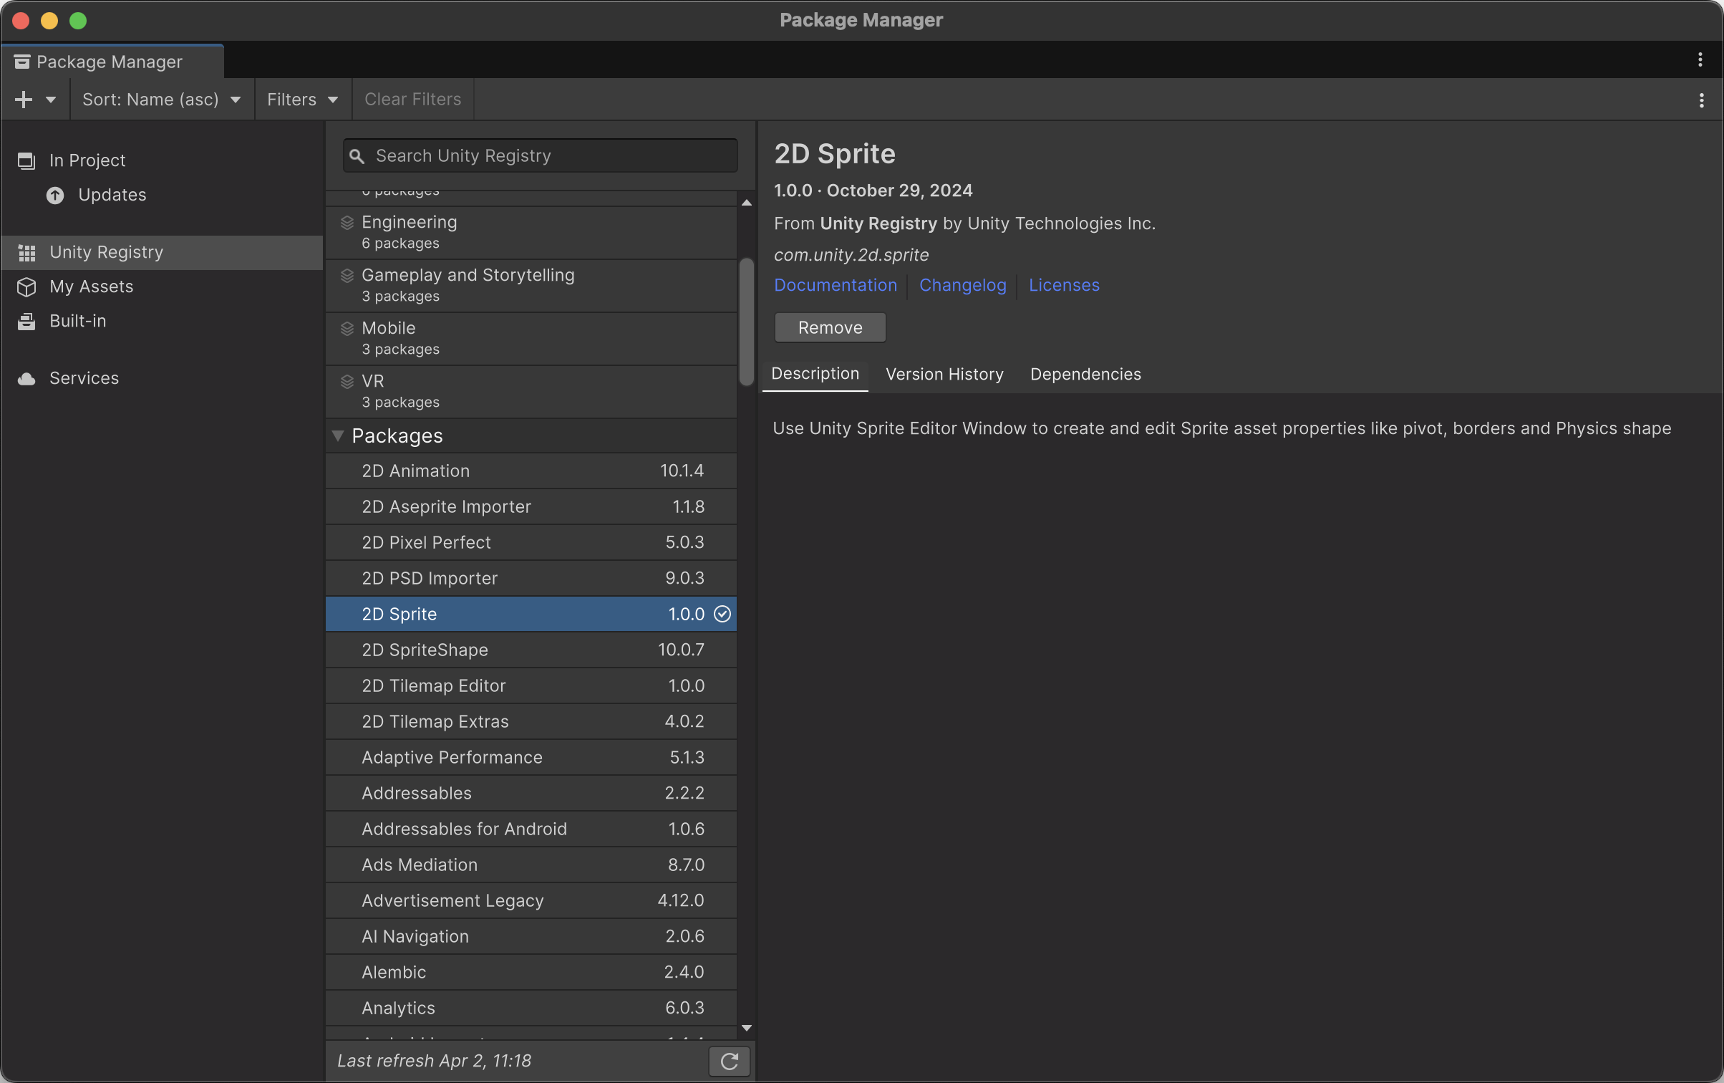Select In Project in sidebar
The width and height of the screenshot is (1724, 1083).
[162, 160]
